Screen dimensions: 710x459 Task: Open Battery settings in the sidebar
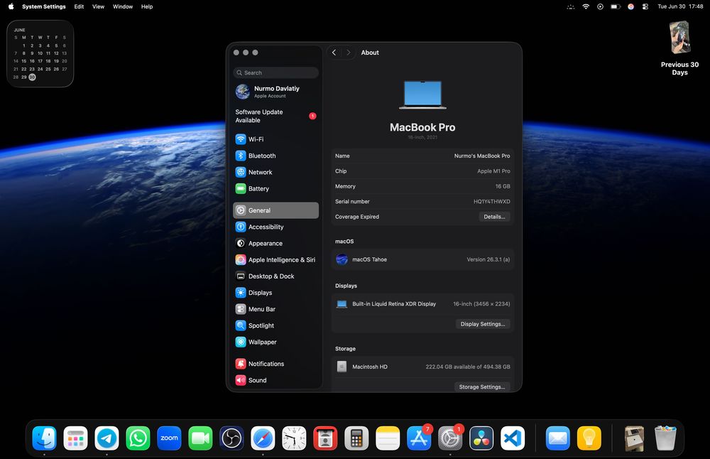click(275, 188)
